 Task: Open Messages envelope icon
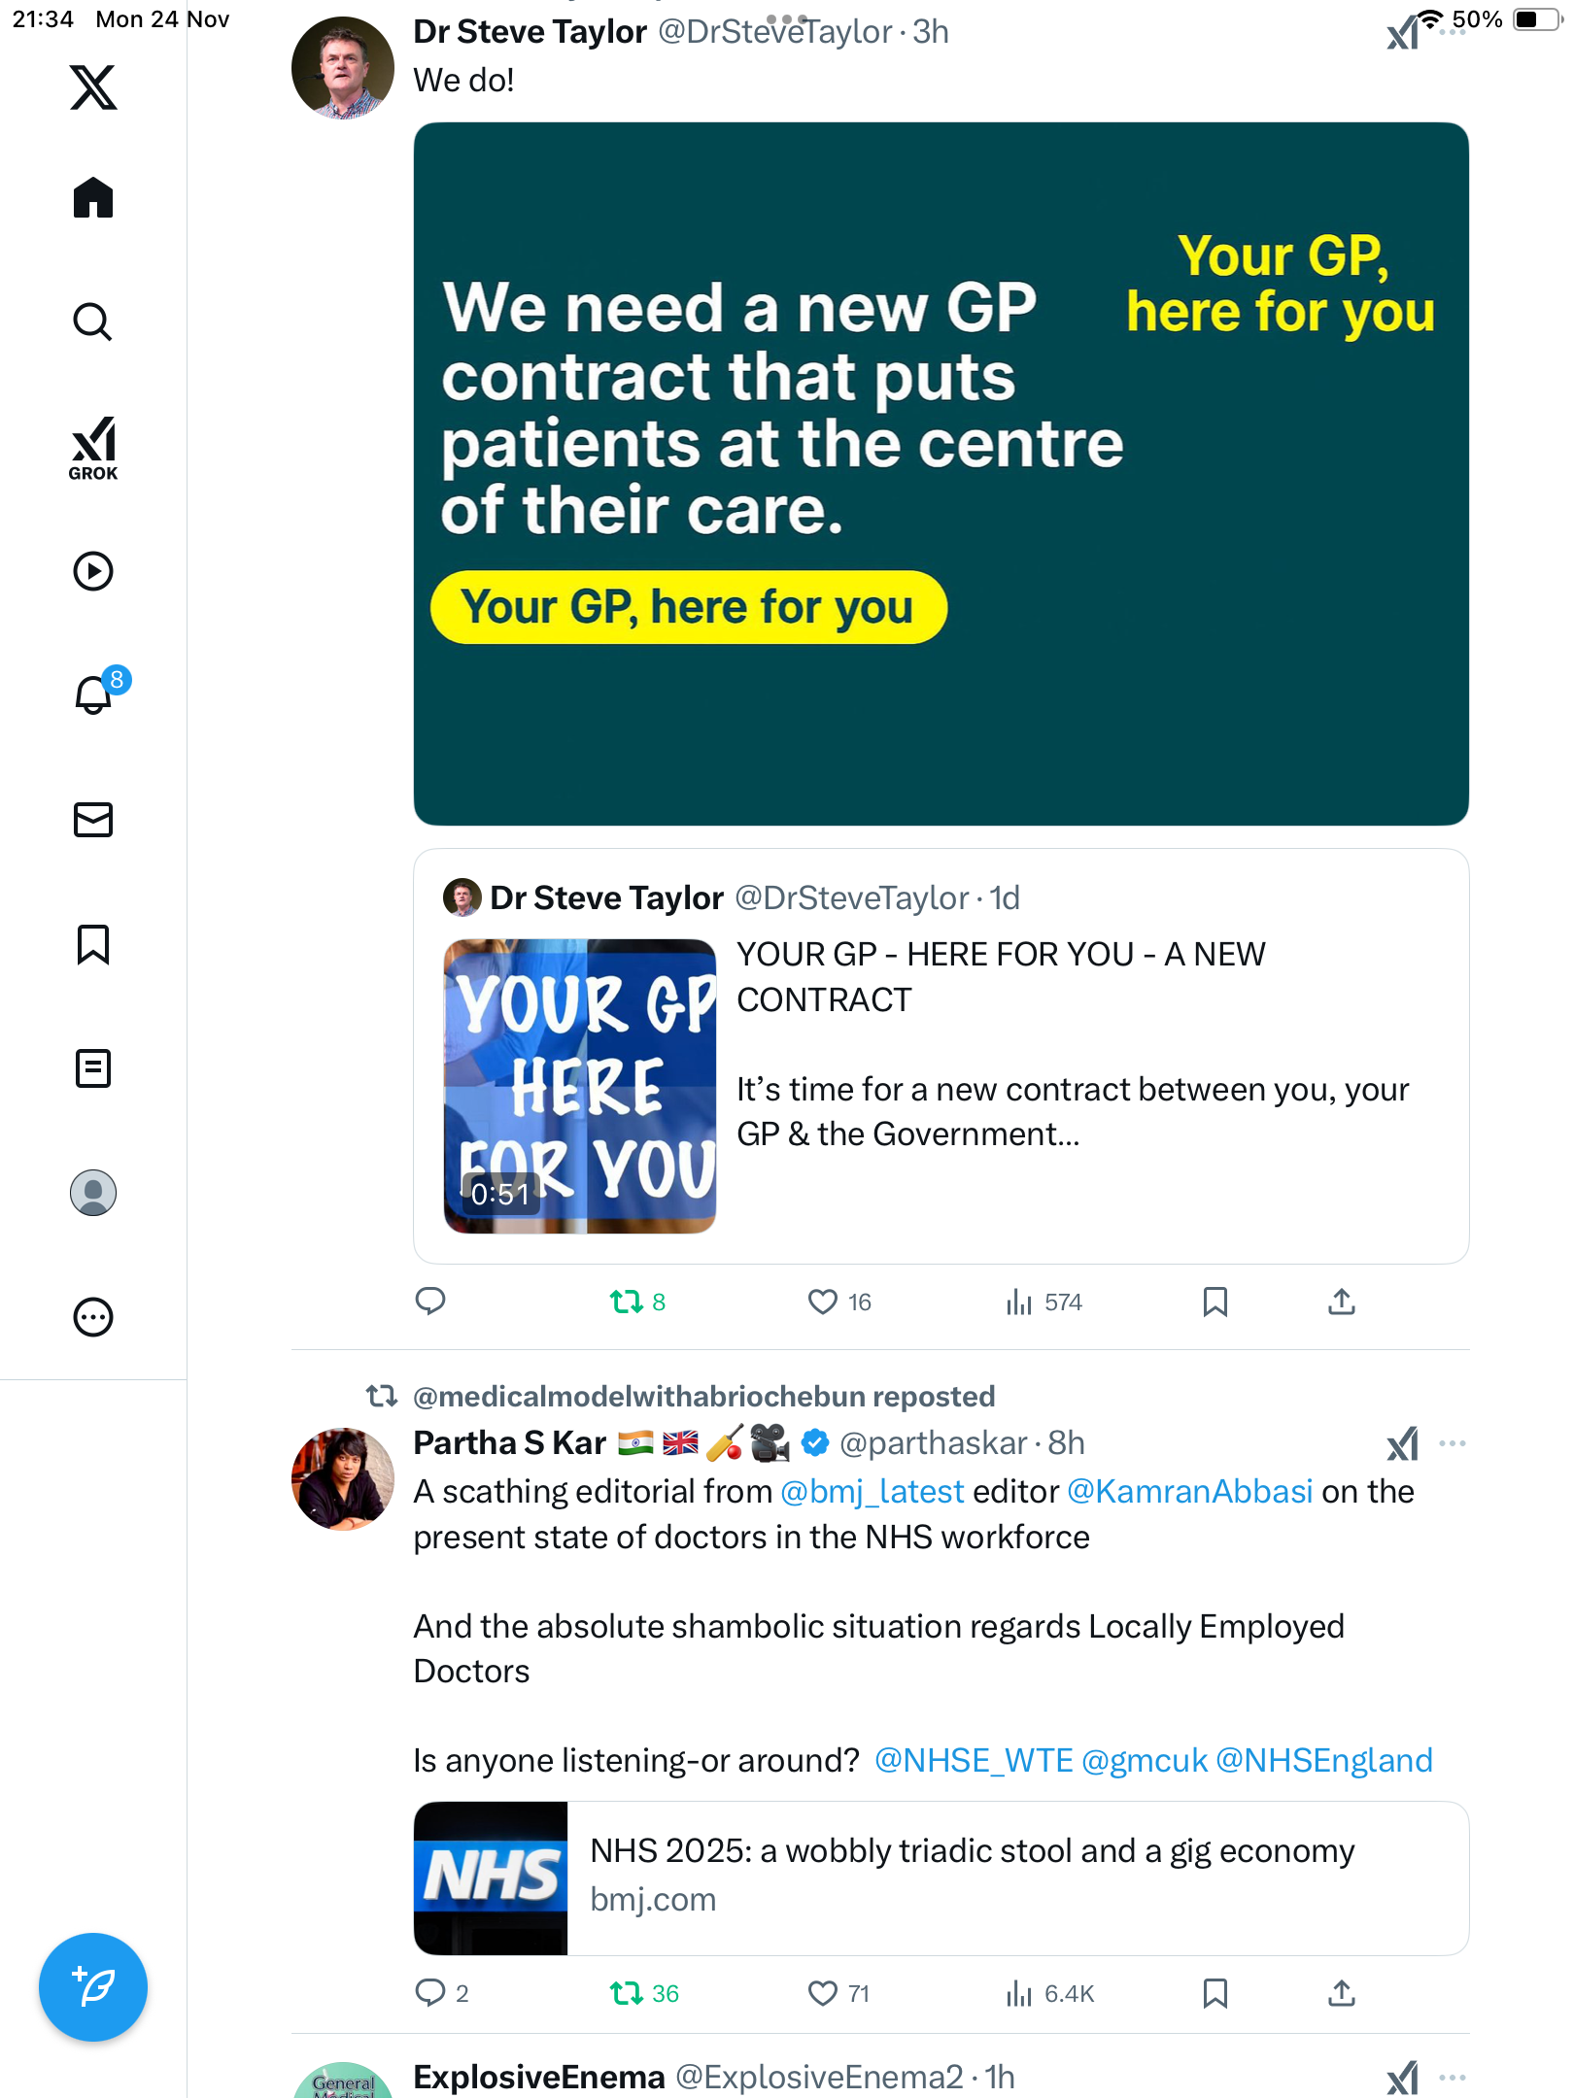click(93, 820)
